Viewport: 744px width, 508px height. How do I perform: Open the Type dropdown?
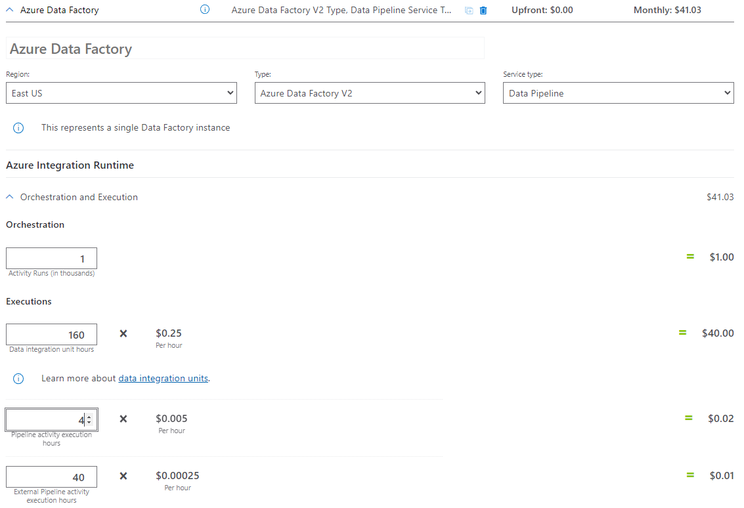[369, 93]
